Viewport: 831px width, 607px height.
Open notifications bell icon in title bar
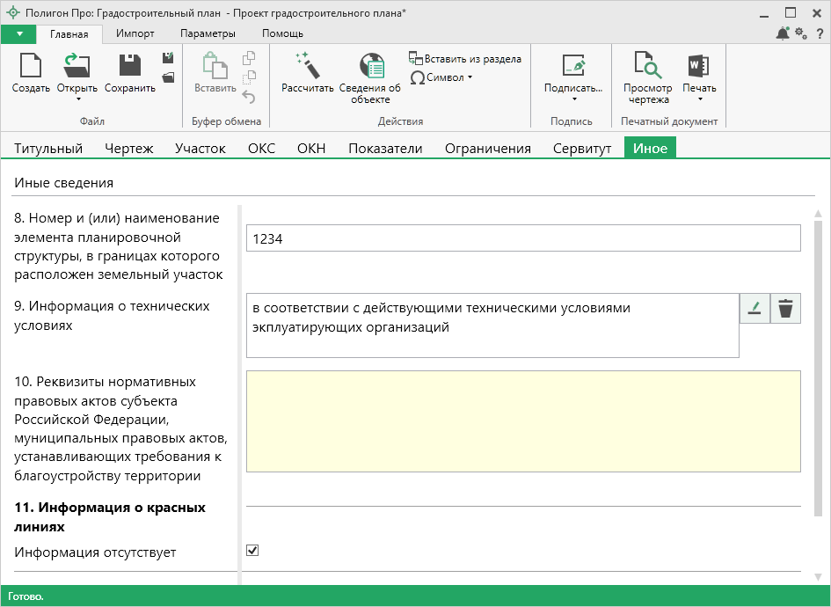[x=783, y=33]
